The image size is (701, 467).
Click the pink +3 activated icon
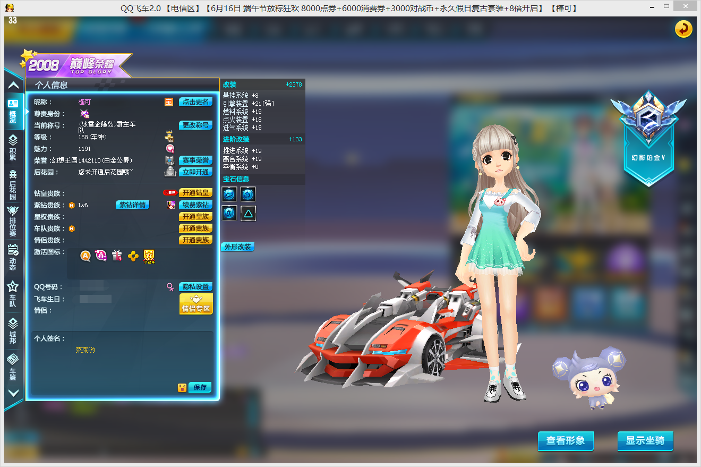point(101,256)
